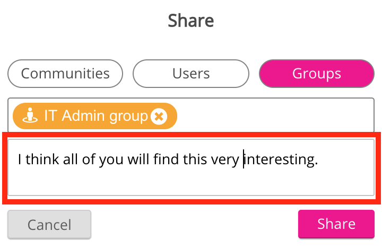The width and height of the screenshot is (382, 249).
Task: Click the word "this" in the message
Action: click(x=194, y=159)
